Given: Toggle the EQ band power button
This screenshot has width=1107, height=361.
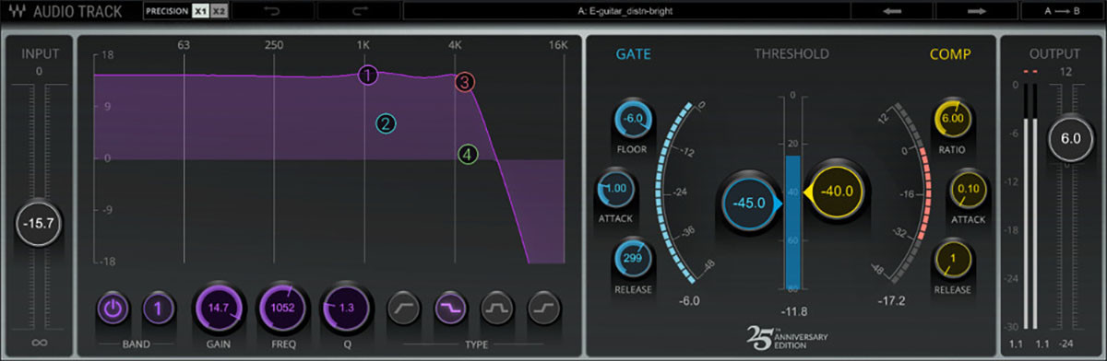Looking at the screenshot, I should (x=112, y=309).
